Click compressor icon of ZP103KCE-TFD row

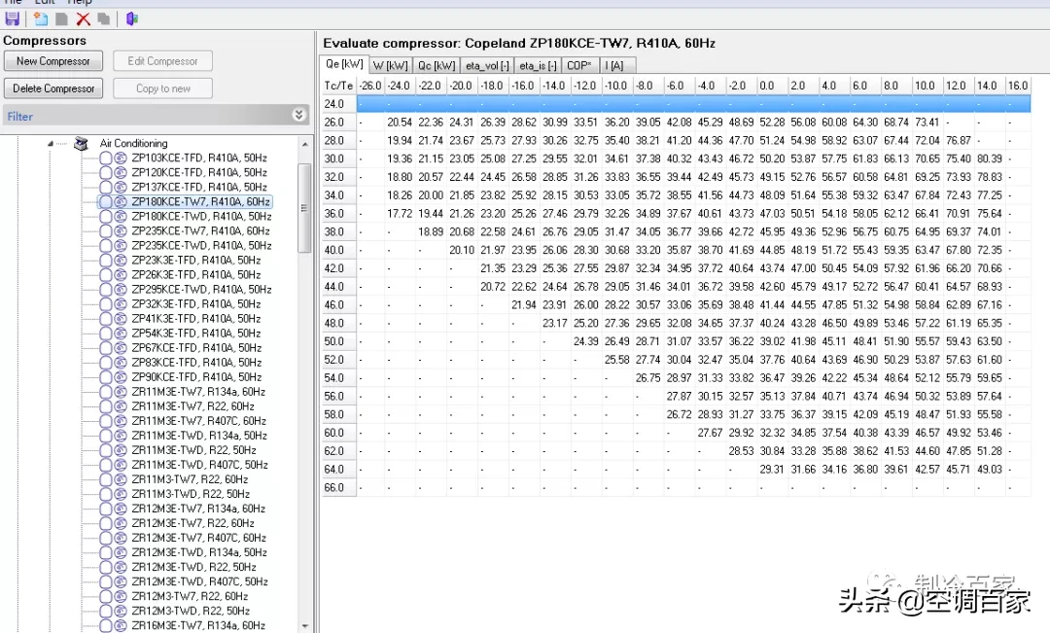[x=121, y=158]
